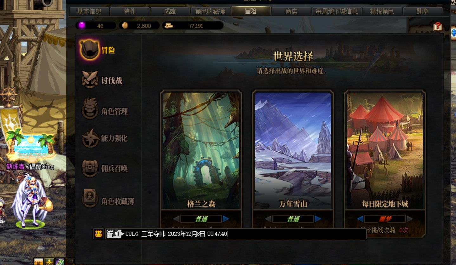
Task: Open the 讨伐战 crossed swords icon
Action: click(90, 79)
